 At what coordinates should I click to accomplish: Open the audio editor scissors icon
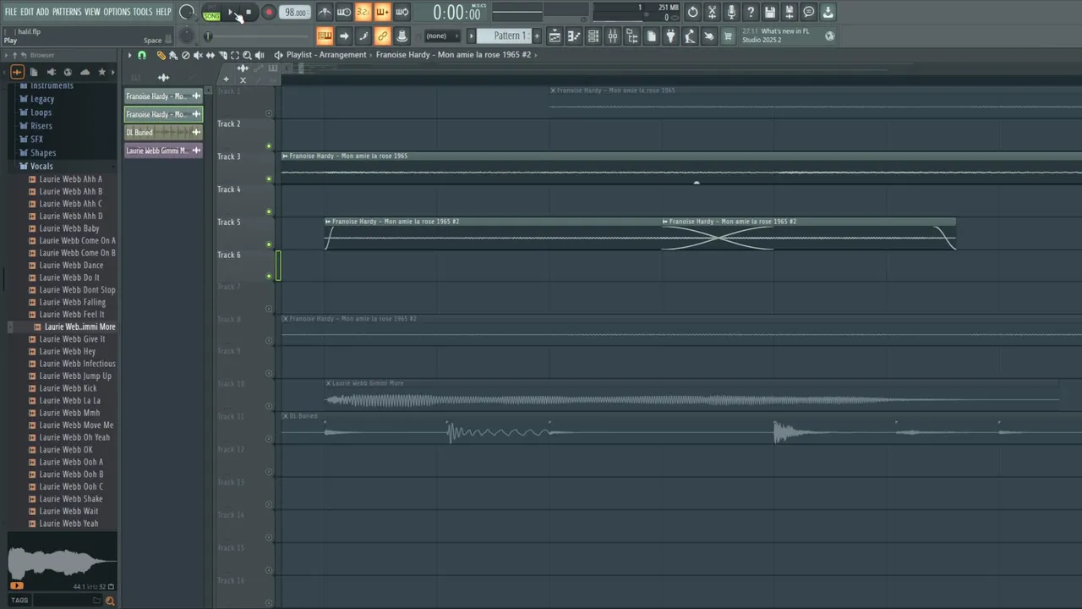point(712,12)
